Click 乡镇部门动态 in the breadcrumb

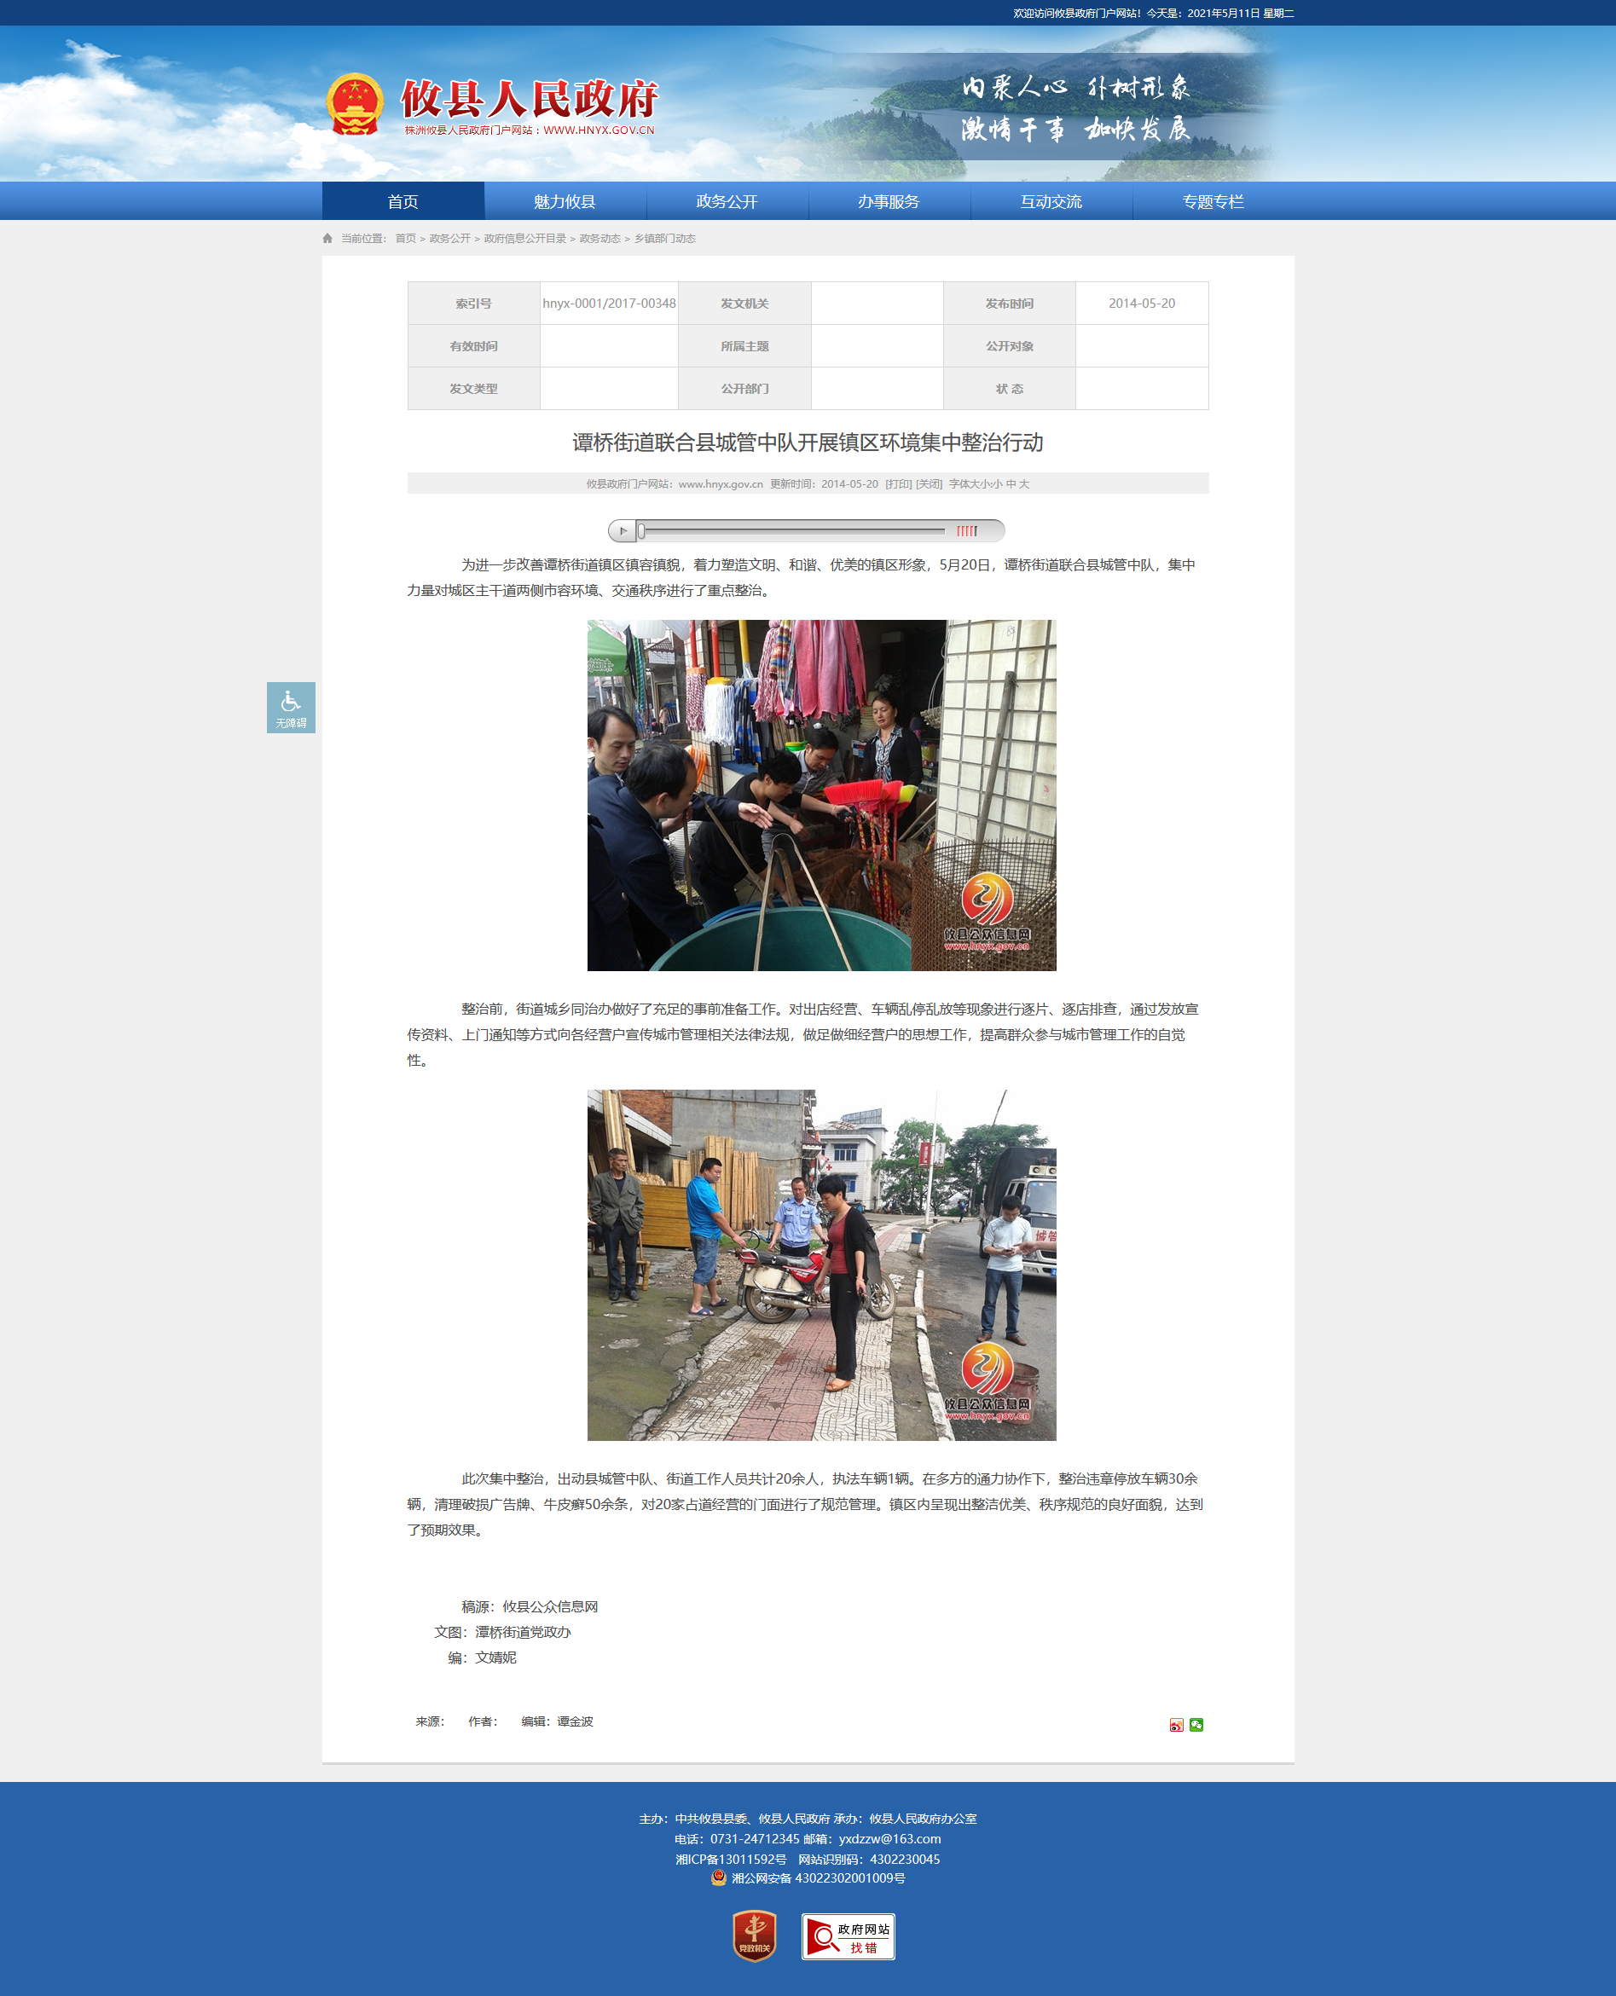[664, 239]
